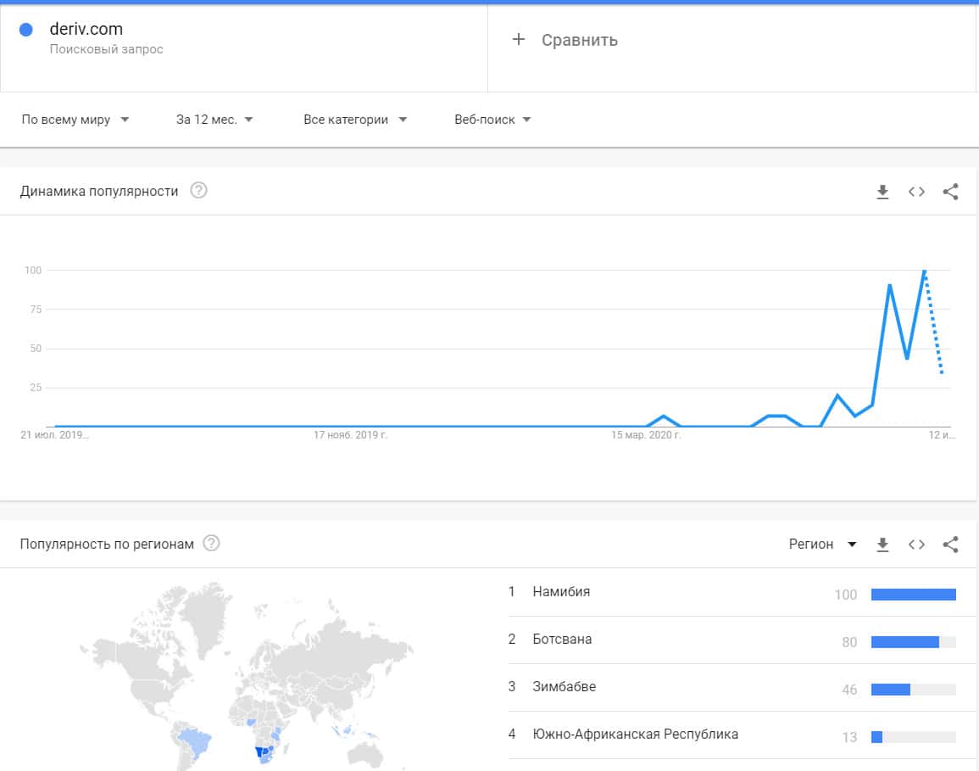This screenshot has height=771, width=979.
Task: Click the Сравнить comparison field
Action: (580, 40)
